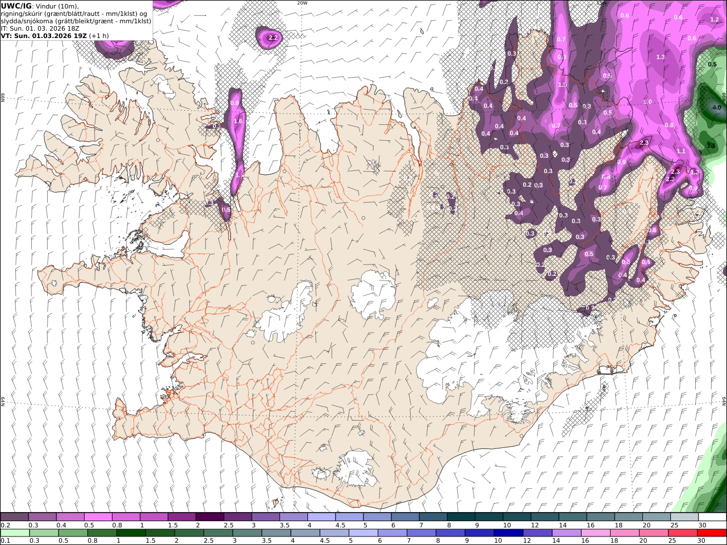This screenshot has width=727, height=545.
Task: Click the 4.0 value in the dark green area
Action: point(716,107)
